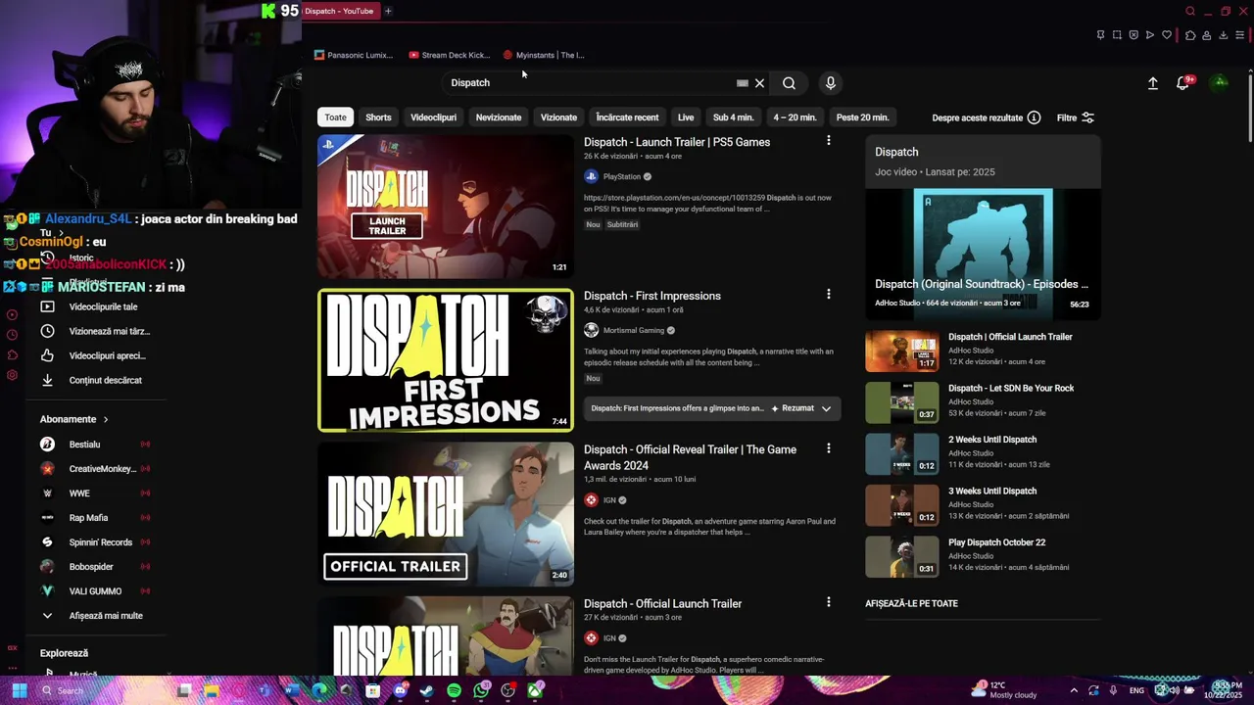Image resolution: width=1254 pixels, height=705 pixels.
Task: Select the Videoclipuri filter chip
Action: pyautogui.click(x=433, y=117)
